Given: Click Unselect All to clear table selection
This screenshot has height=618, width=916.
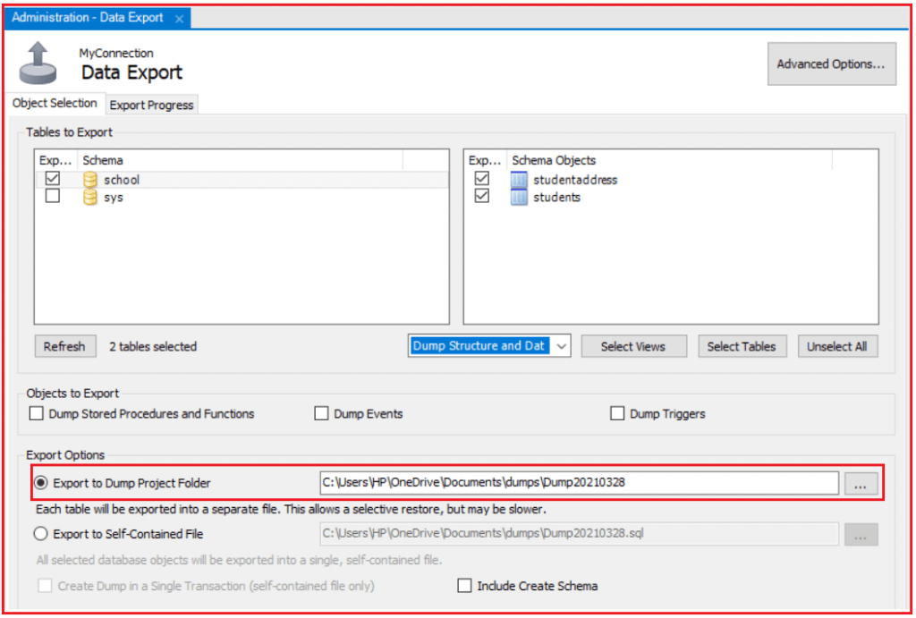Looking at the screenshot, I should [x=837, y=346].
